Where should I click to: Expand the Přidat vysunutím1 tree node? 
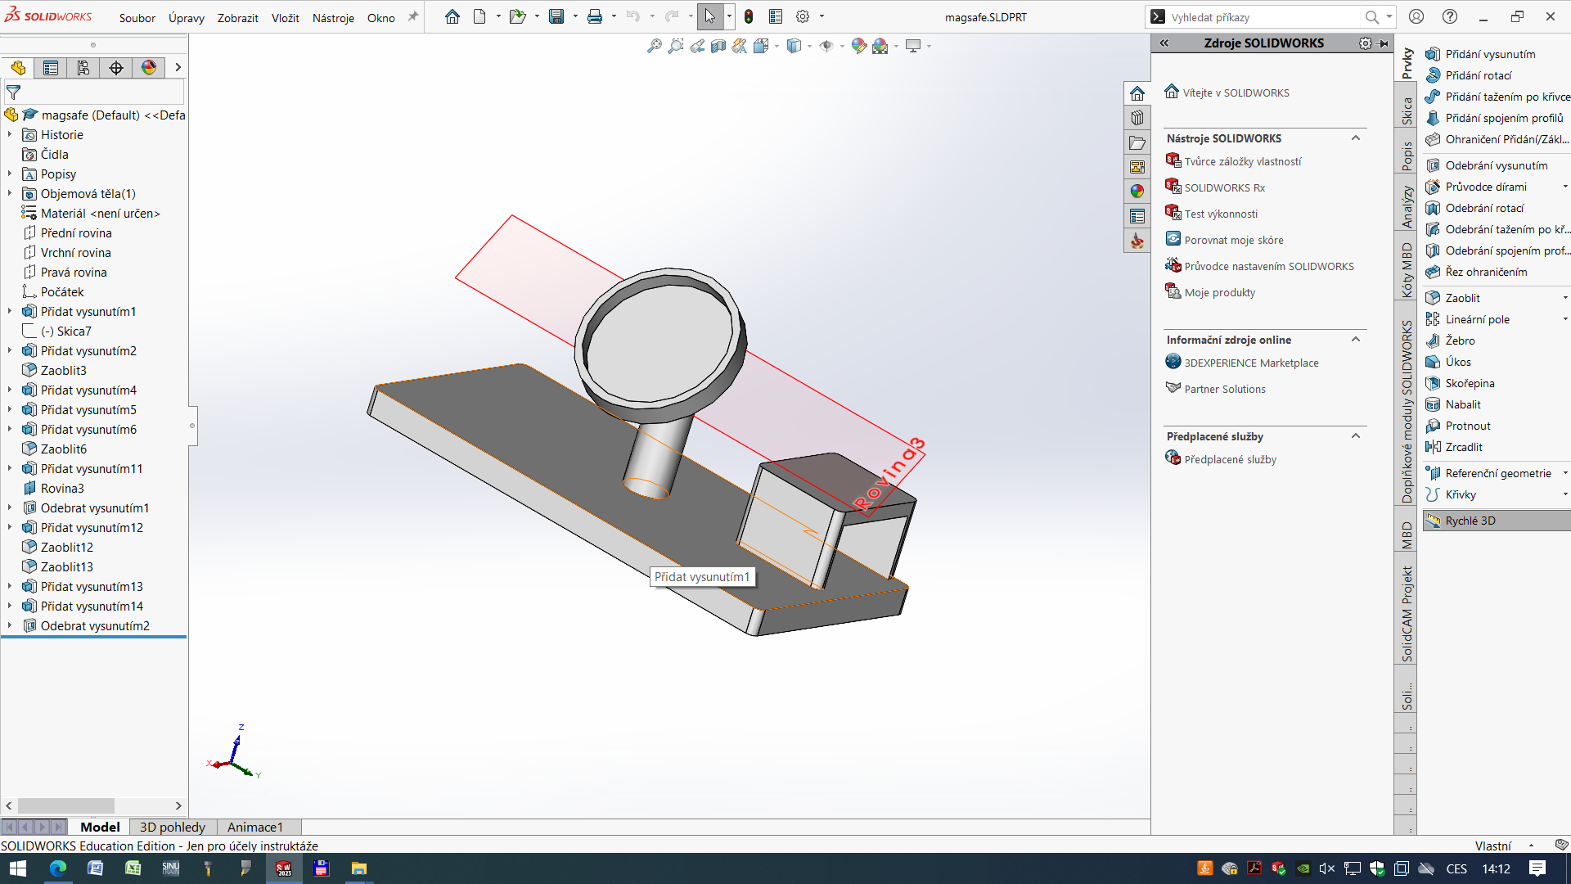click(10, 311)
